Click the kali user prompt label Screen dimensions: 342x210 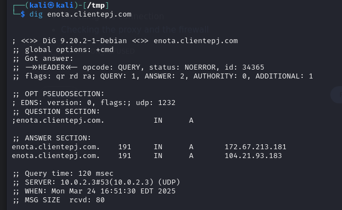(x=51, y=5)
